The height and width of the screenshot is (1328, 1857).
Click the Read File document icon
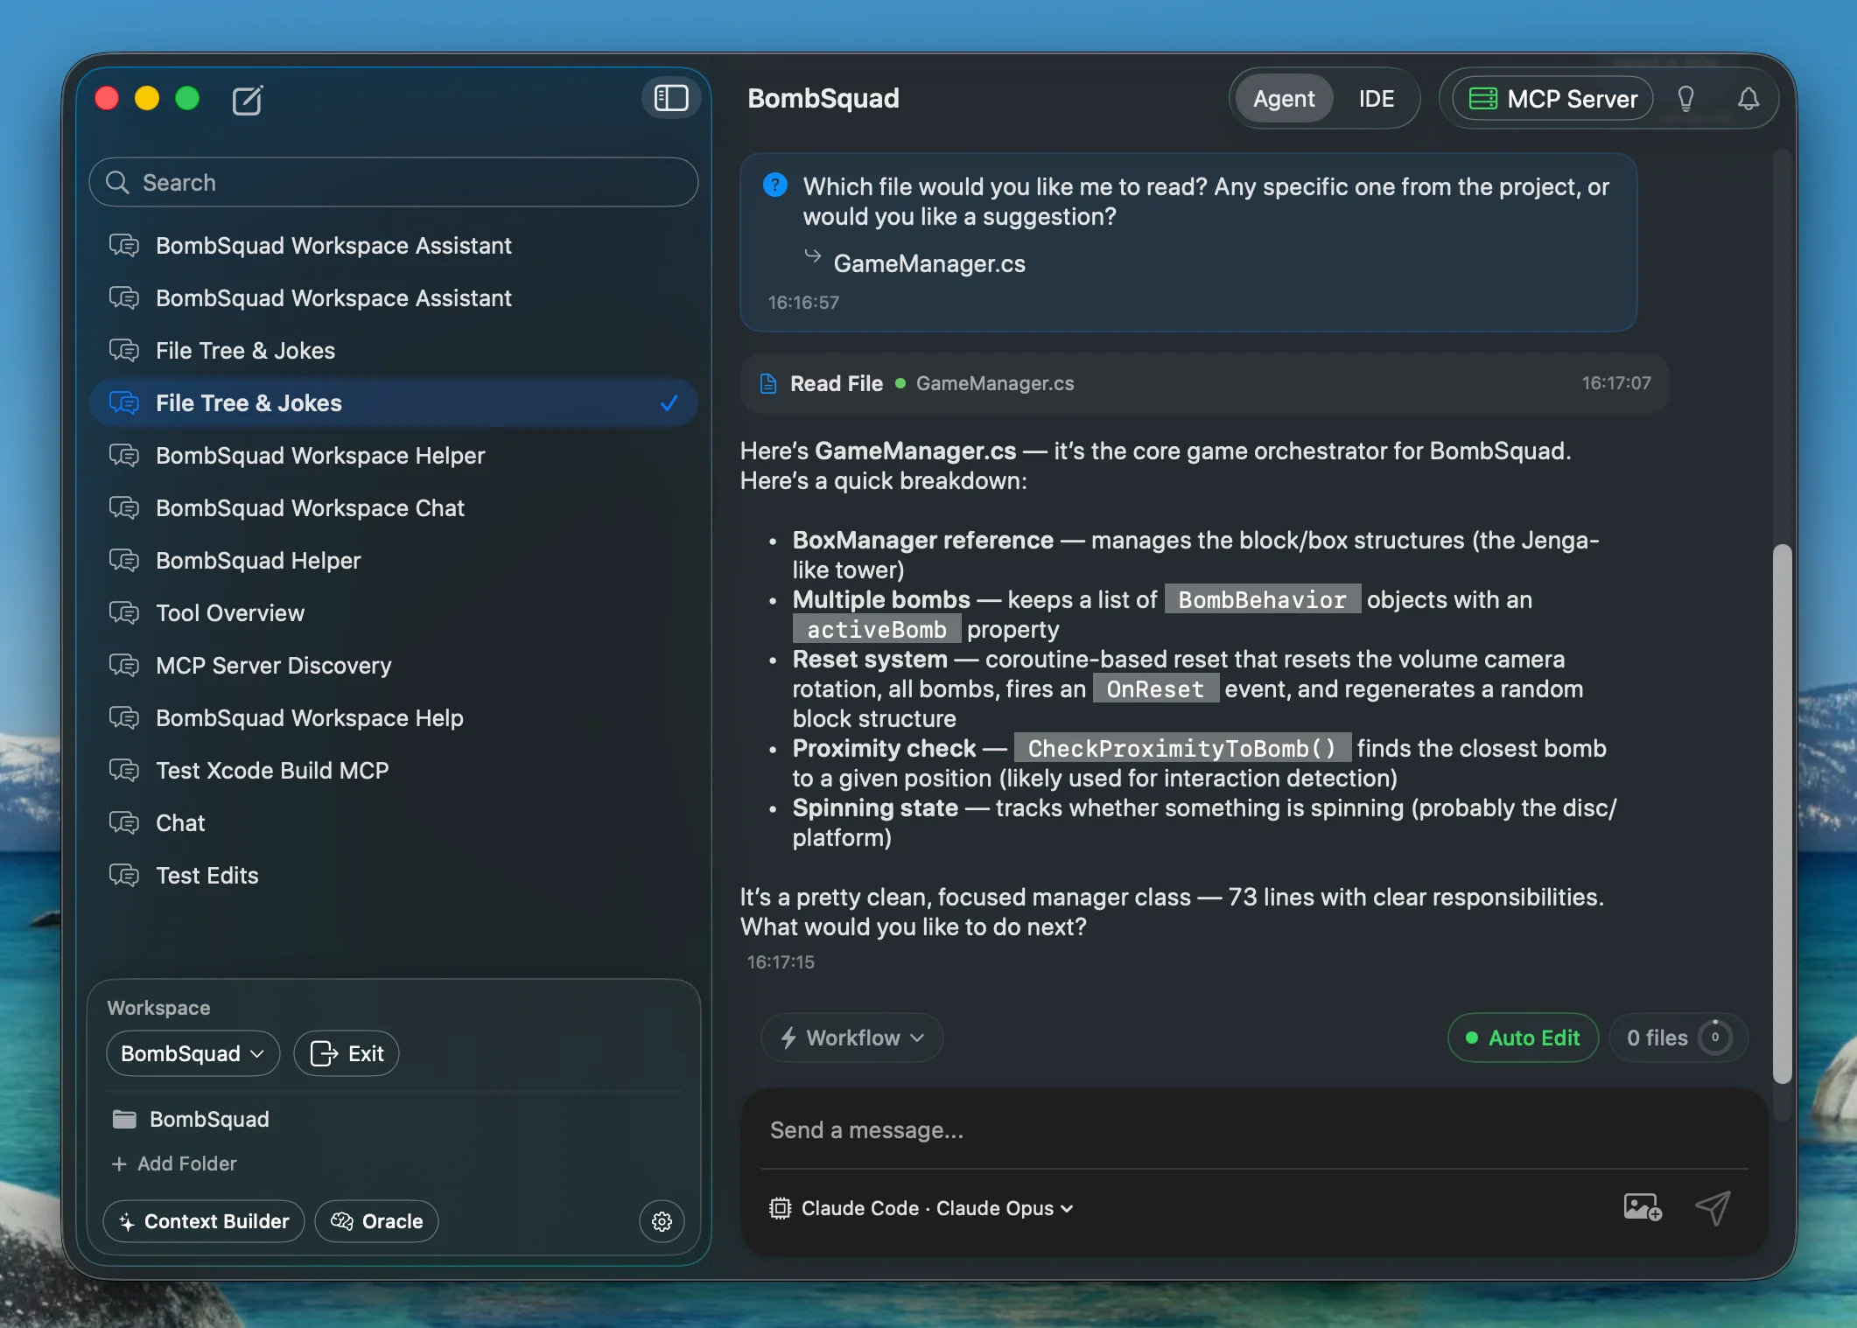click(x=768, y=383)
